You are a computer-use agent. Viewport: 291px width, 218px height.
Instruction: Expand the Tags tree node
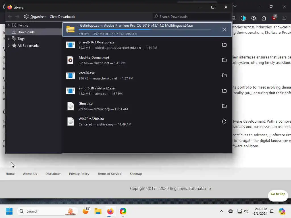tap(9, 39)
